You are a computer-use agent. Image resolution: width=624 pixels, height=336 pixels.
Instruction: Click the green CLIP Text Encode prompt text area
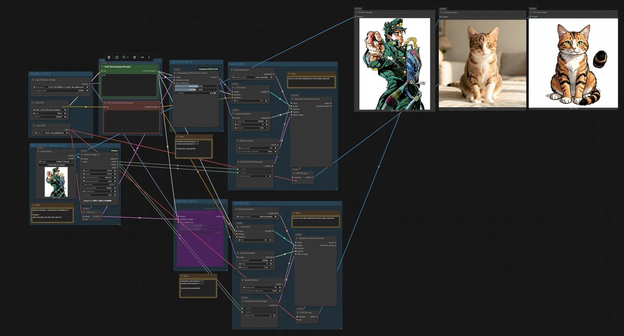pyautogui.click(x=129, y=85)
